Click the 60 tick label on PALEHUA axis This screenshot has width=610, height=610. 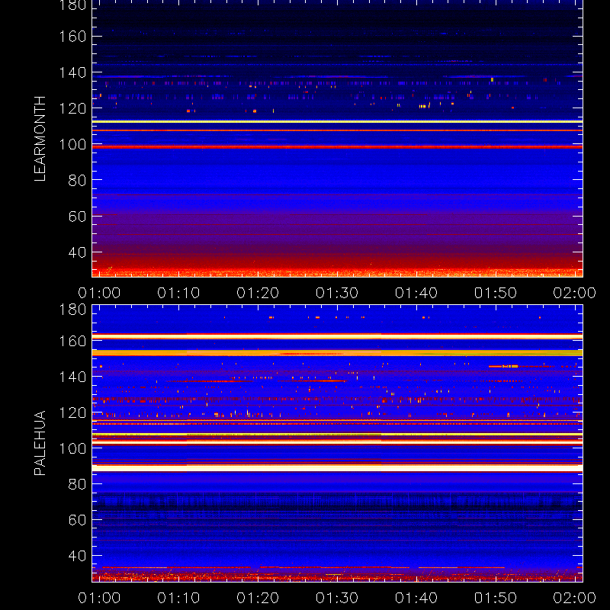pos(78,520)
